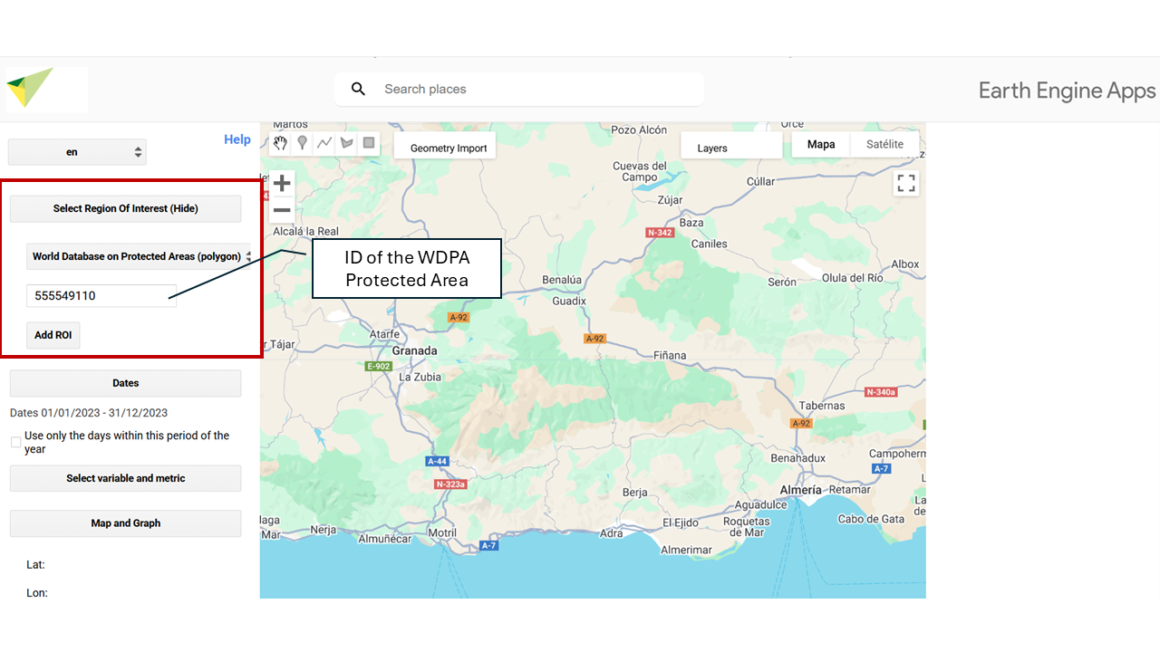Click the WDPA ID input field
The image size is (1160, 652).
pyautogui.click(x=101, y=295)
